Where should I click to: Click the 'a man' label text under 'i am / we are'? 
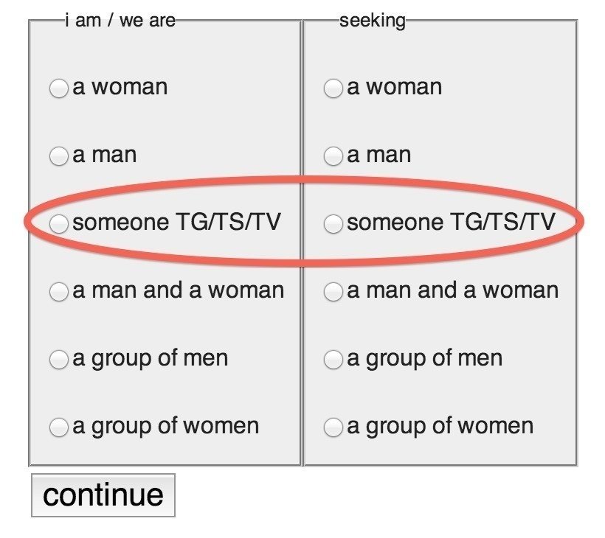(105, 155)
